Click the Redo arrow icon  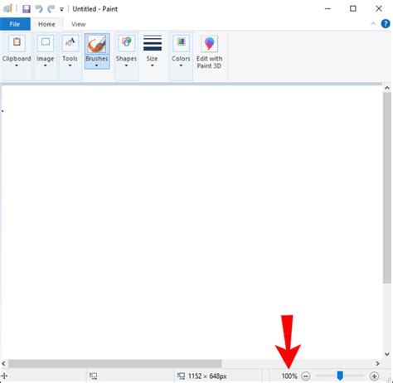[x=51, y=9]
